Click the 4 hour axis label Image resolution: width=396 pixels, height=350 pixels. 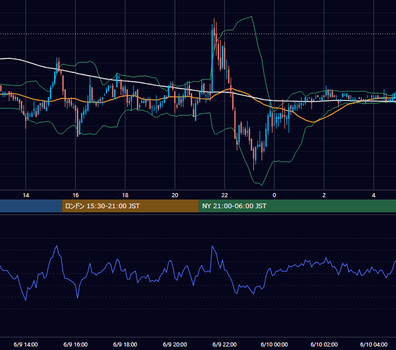pos(373,195)
